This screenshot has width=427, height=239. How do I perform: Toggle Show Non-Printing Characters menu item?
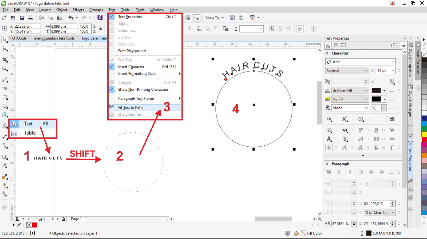[145, 90]
